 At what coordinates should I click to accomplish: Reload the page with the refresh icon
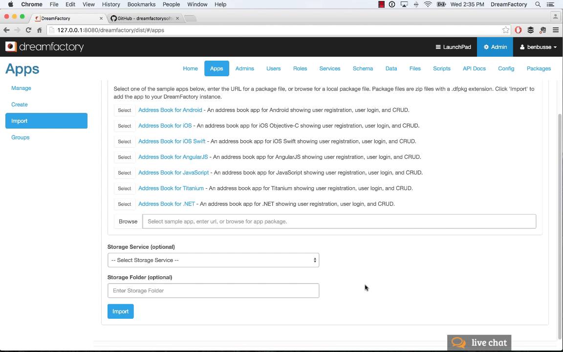click(x=28, y=30)
